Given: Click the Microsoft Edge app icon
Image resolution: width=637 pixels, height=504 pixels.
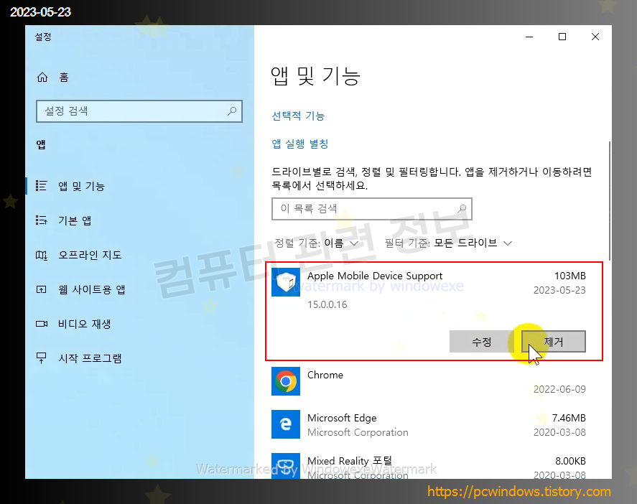Looking at the screenshot, I should coord(286,424).
